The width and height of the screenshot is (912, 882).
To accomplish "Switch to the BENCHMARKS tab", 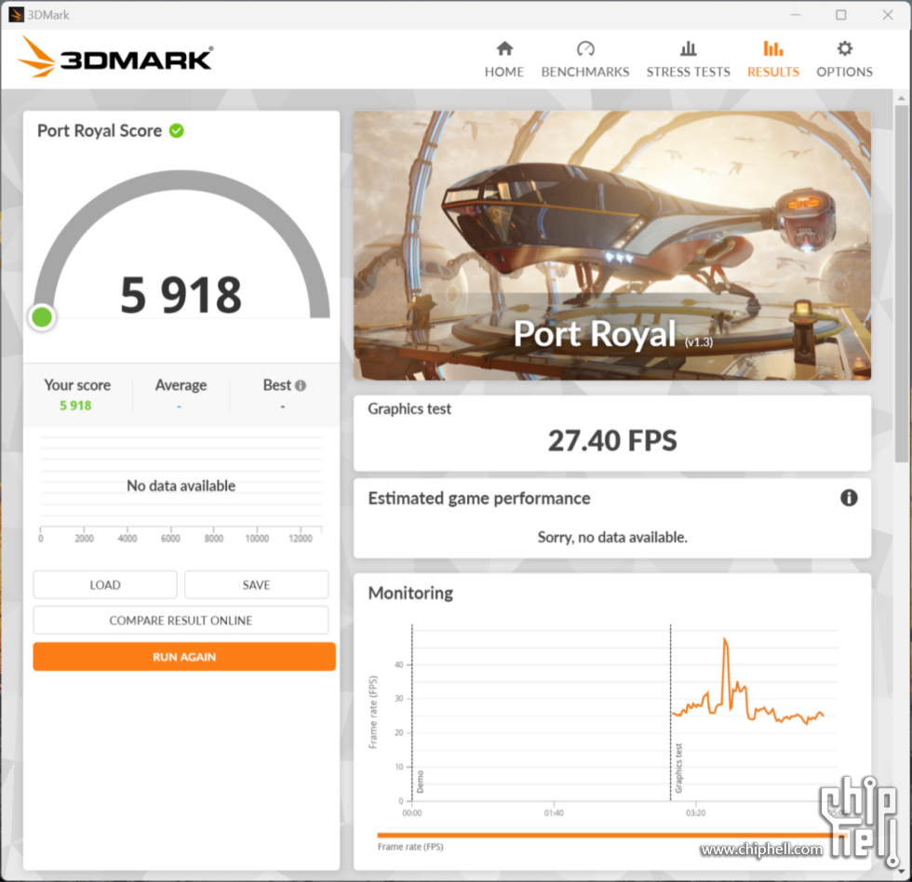I will click(x=585, y=60).
